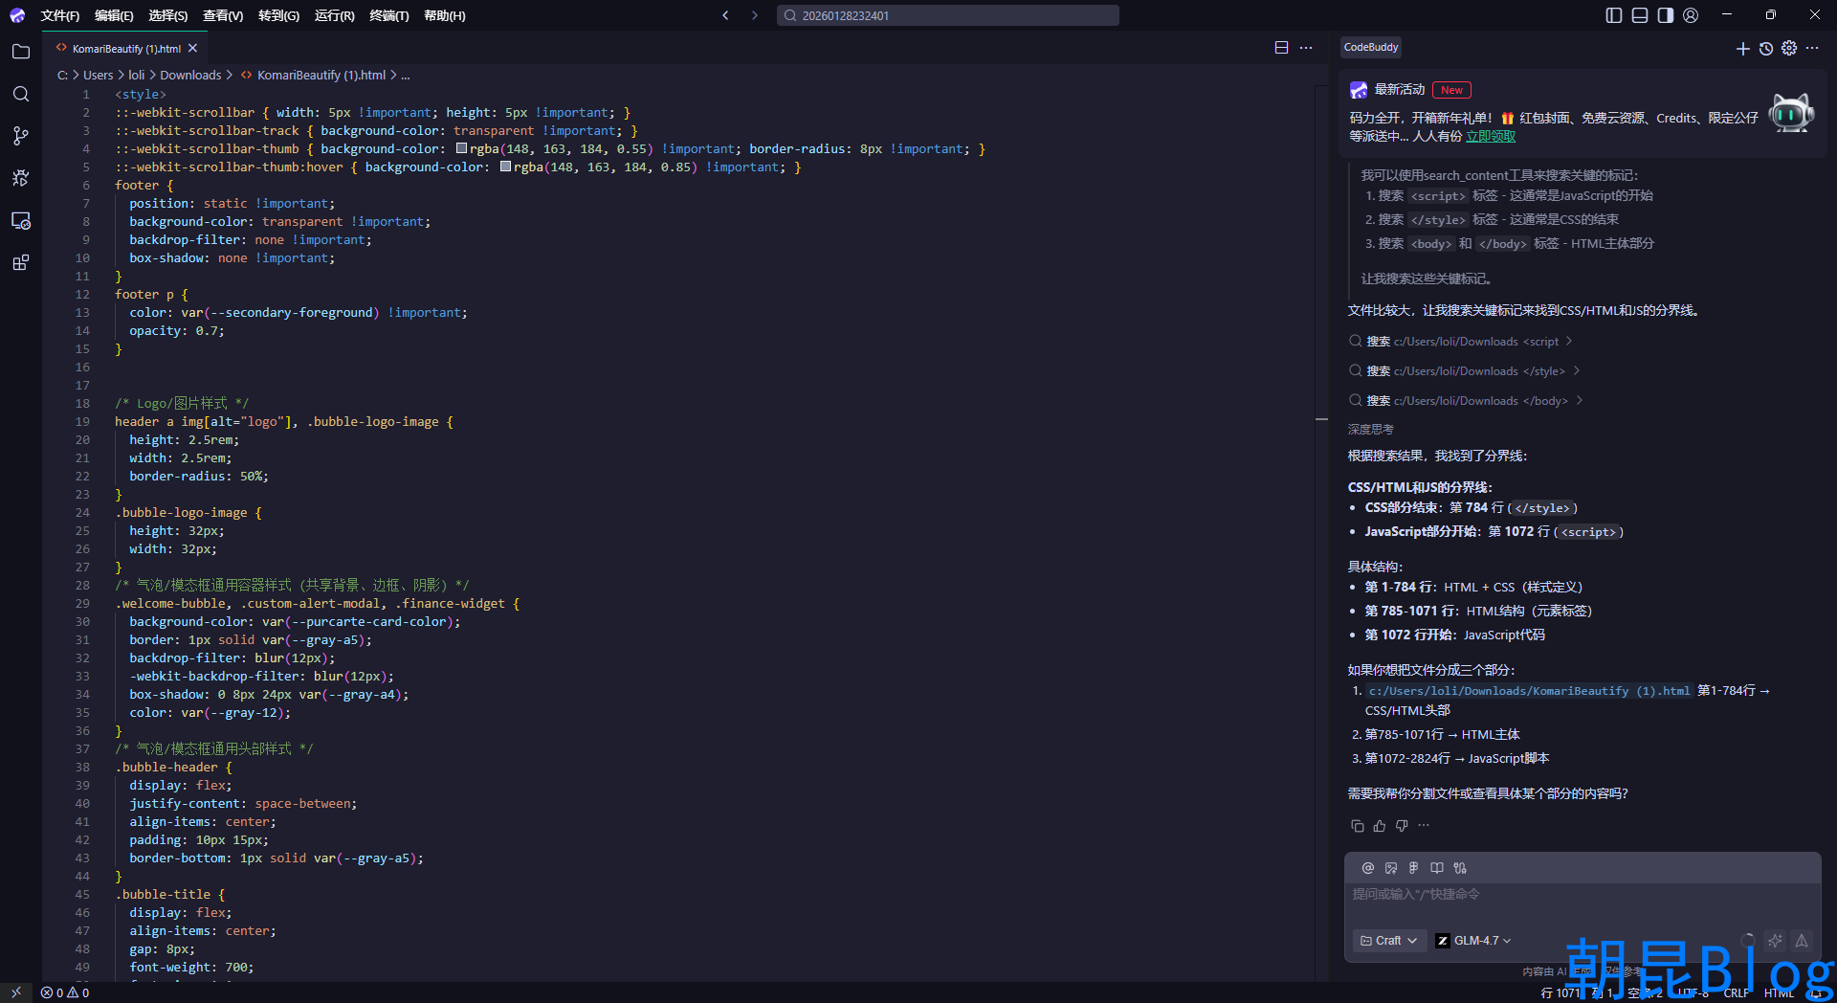Copy the AI response with copy icon
This screenshot has width=1837, height=1003.
(x=1357, y=825)
